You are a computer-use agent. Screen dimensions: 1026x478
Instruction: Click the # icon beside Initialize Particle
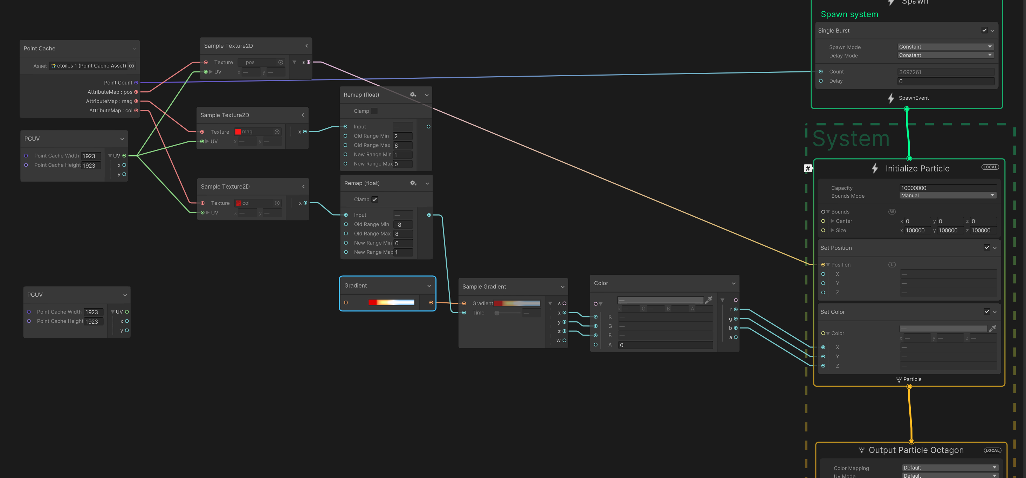[808, 168]
